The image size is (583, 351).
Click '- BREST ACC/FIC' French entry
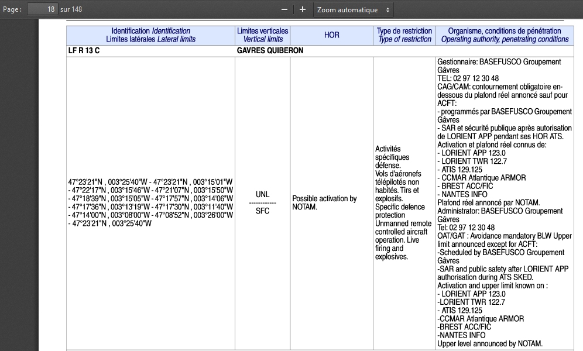(x=465, y=186)
